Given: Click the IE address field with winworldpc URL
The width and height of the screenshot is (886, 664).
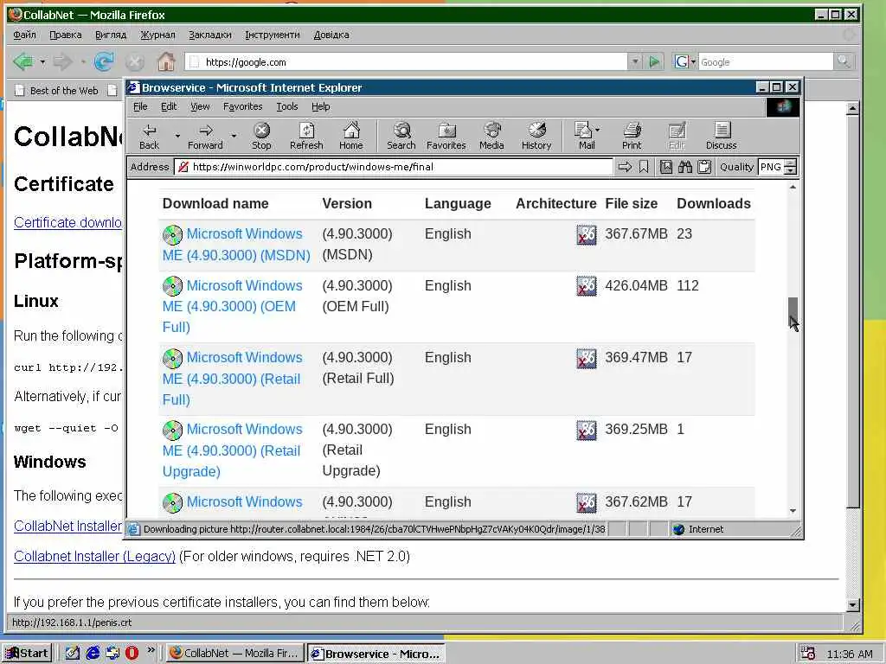Looking at the screenshot, I should tap(394, 167).
